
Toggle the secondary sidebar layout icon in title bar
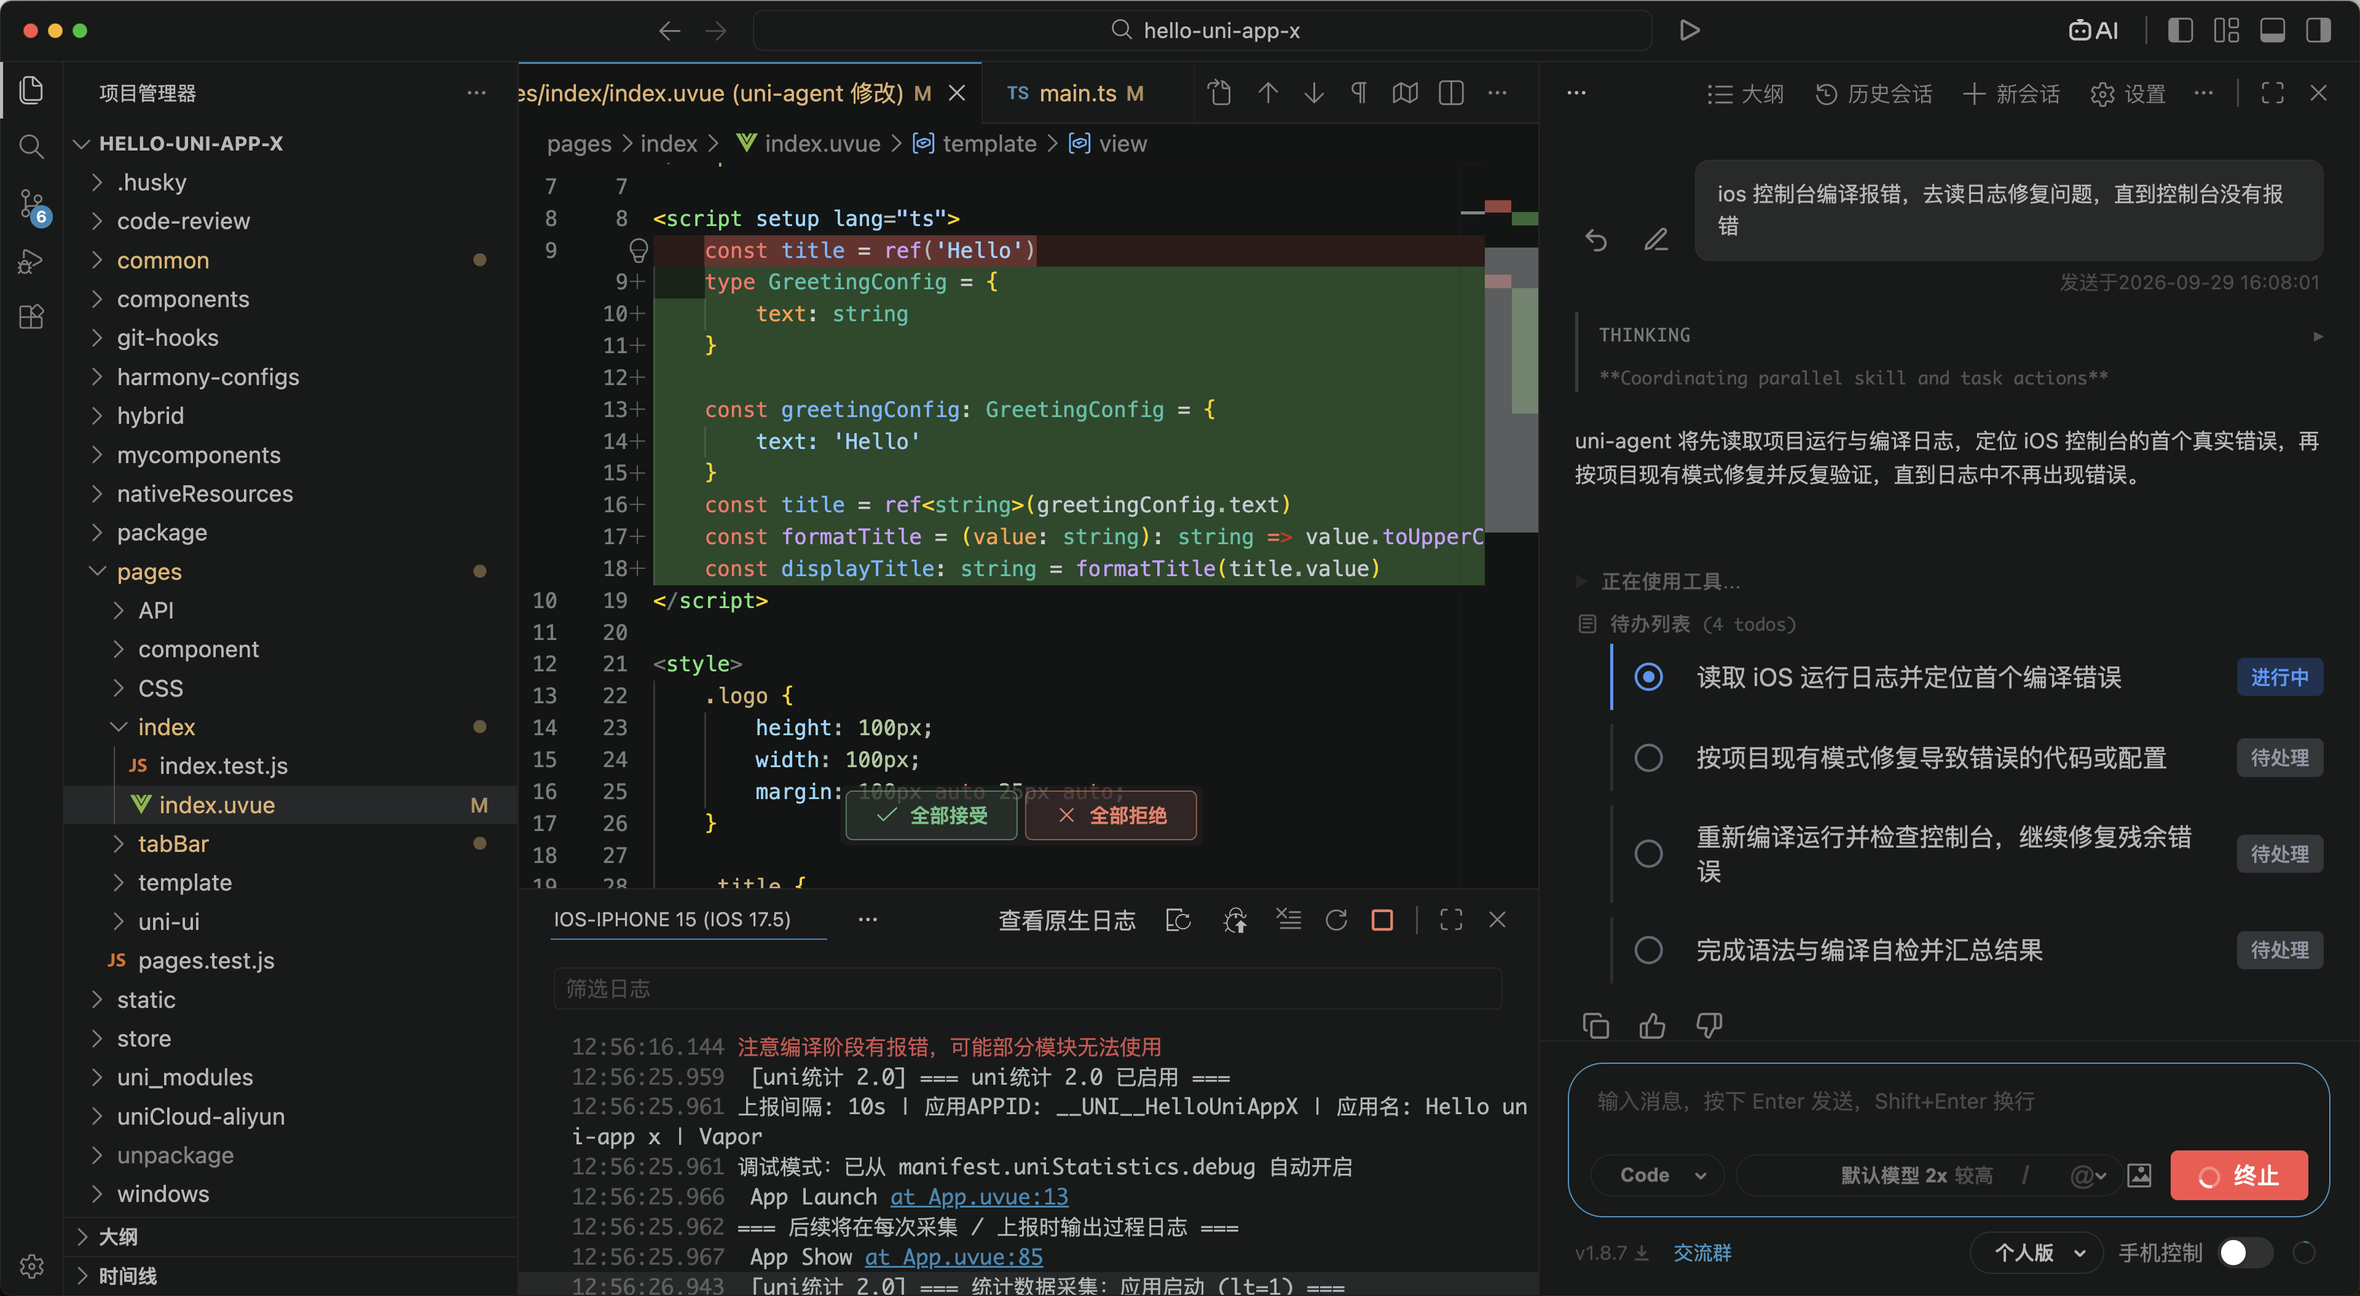2318,30
